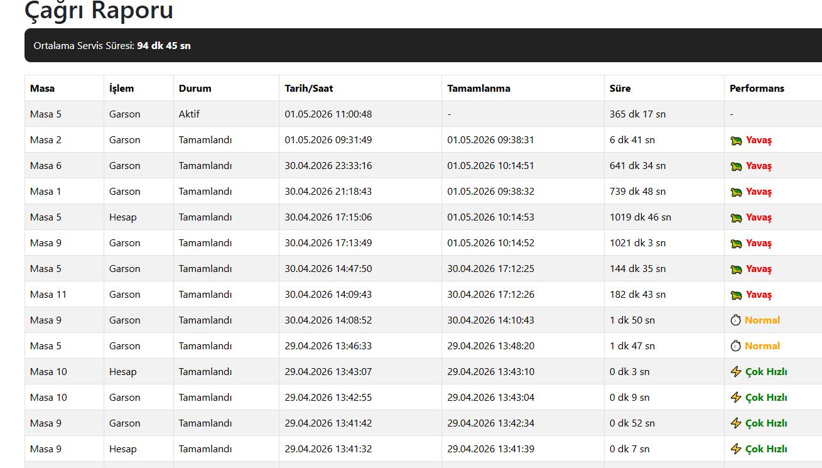Image resolution: width=822 pixels, height=468 pixels.
Task: Click the start time 29.04.2026 13:46:33
Action: 328,346
